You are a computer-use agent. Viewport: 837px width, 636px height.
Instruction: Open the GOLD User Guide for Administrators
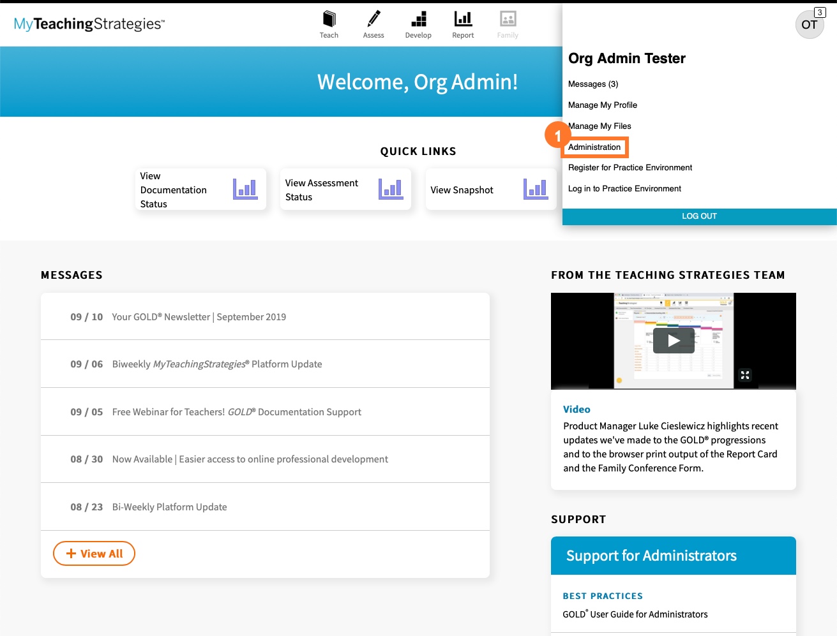(635, 614)
